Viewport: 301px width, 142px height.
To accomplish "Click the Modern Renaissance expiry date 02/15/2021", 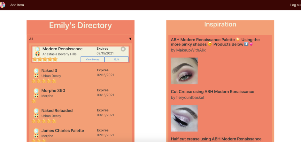I will 105,53.
